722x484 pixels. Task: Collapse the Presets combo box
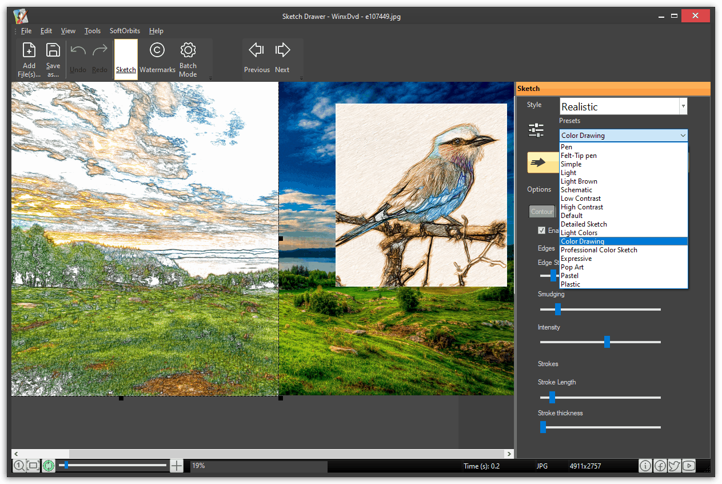(683, 136)
